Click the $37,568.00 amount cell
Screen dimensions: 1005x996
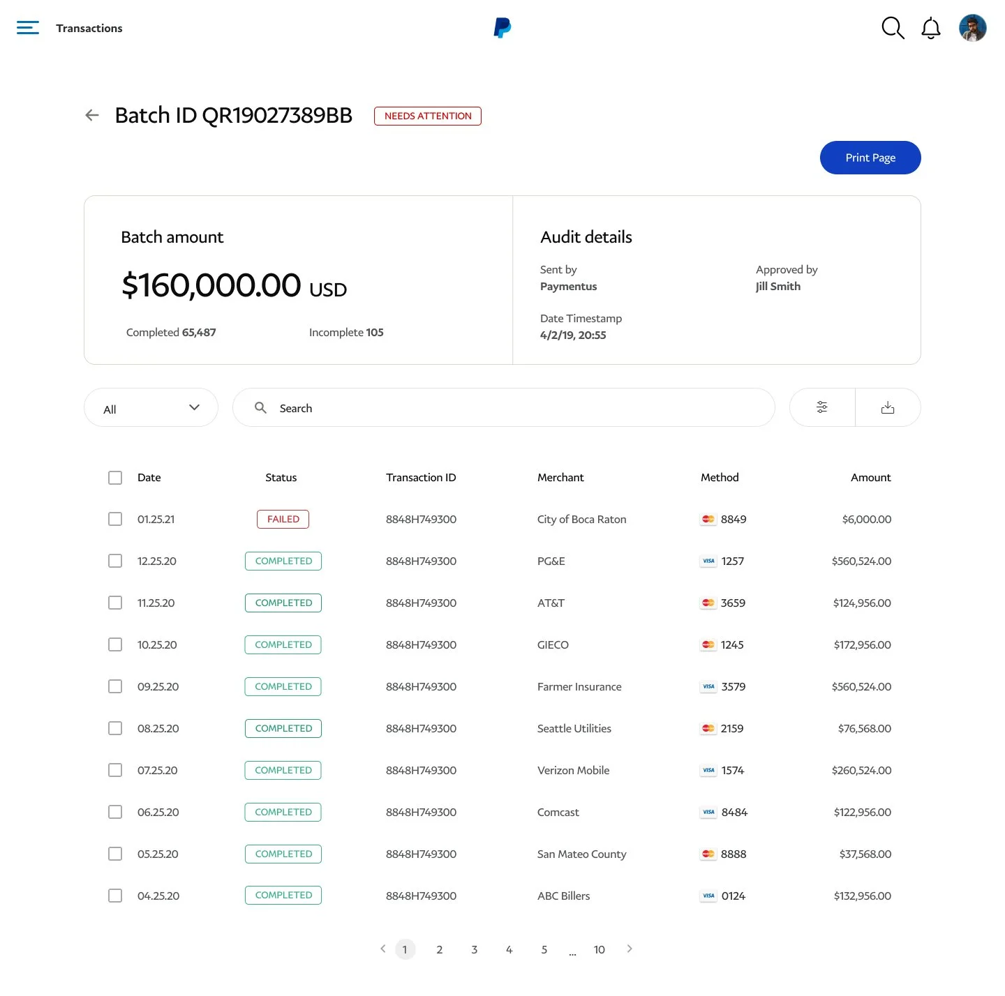click(x=865, y=854)
